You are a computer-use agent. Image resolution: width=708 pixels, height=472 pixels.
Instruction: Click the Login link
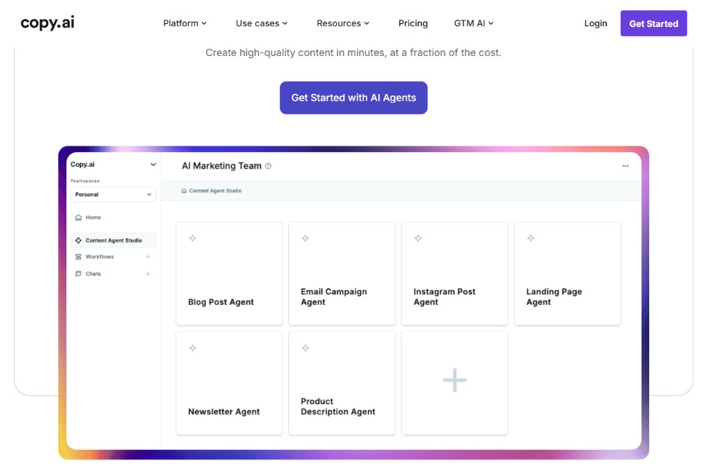pyautogui.click(x=595, y=23)
